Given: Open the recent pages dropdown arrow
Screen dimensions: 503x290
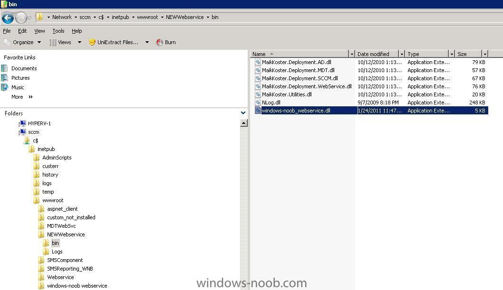Looking at the screenshot, I should pos(29,18).
